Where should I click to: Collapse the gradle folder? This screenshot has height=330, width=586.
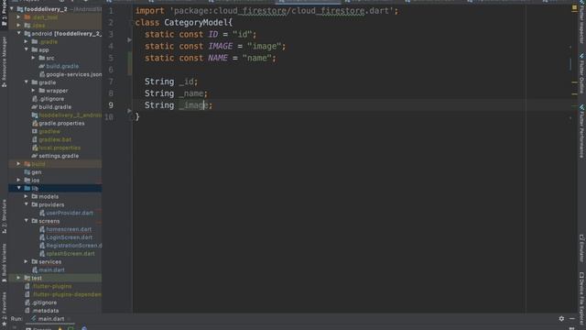(27, 82)
